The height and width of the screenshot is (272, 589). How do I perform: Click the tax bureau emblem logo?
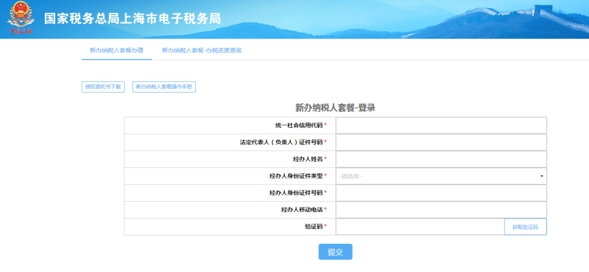pos(21,18)
